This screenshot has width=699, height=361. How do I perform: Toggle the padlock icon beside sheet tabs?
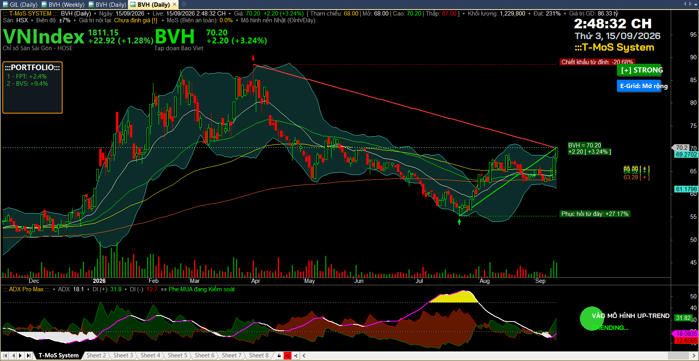pos(279,355)
